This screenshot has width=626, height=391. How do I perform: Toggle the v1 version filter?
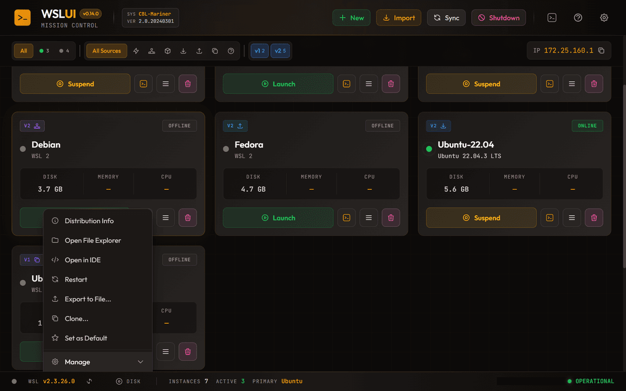point(259,51)
